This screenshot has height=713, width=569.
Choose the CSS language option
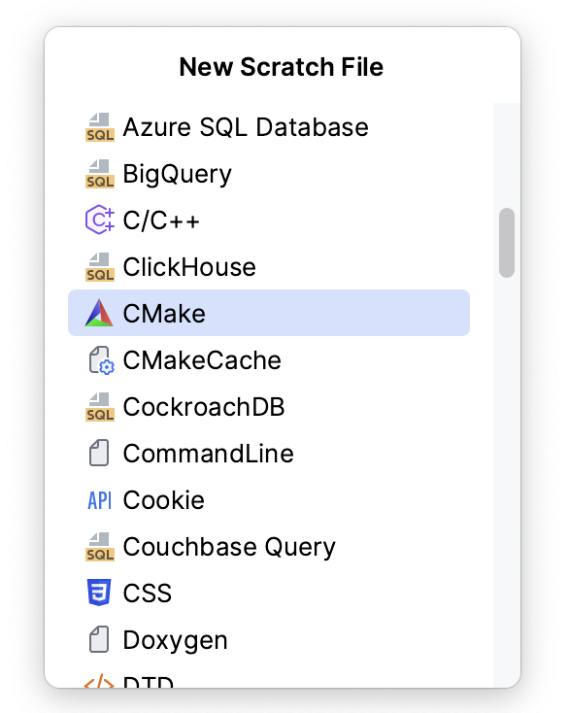tap(269, 593)
